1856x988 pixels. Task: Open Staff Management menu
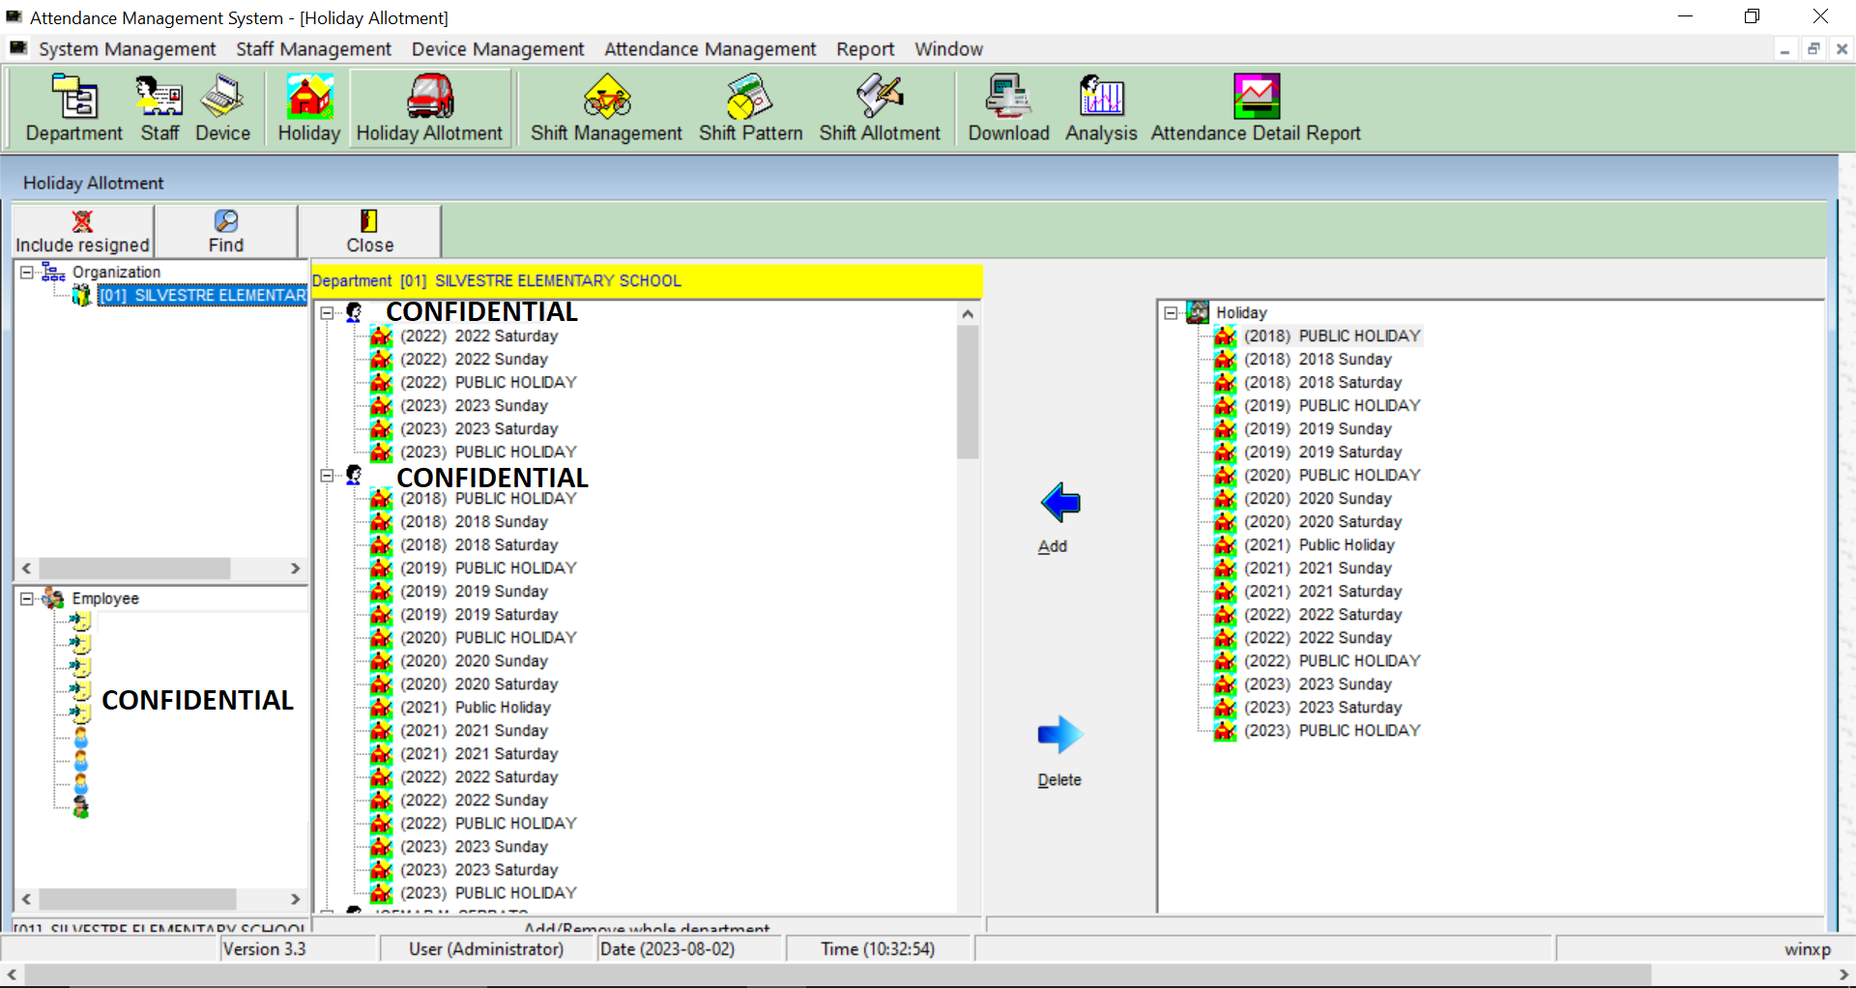click(313, 49)
